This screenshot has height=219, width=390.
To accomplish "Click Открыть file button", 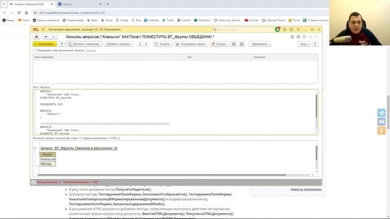I will point(219,44).
